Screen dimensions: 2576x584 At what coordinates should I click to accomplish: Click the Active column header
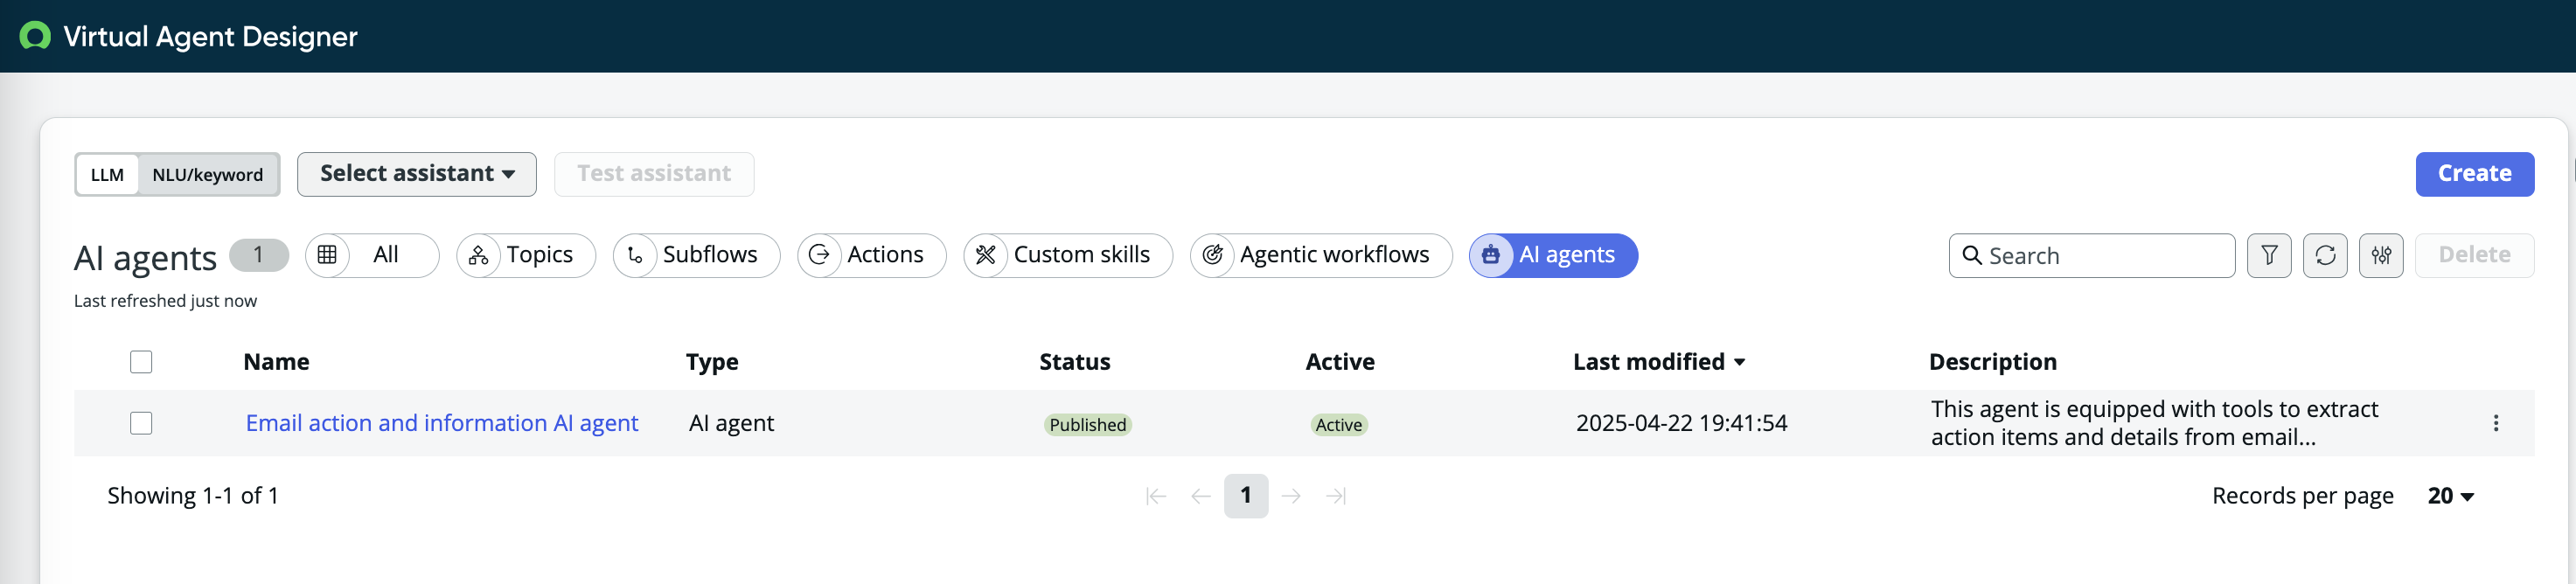[1340, 362]
